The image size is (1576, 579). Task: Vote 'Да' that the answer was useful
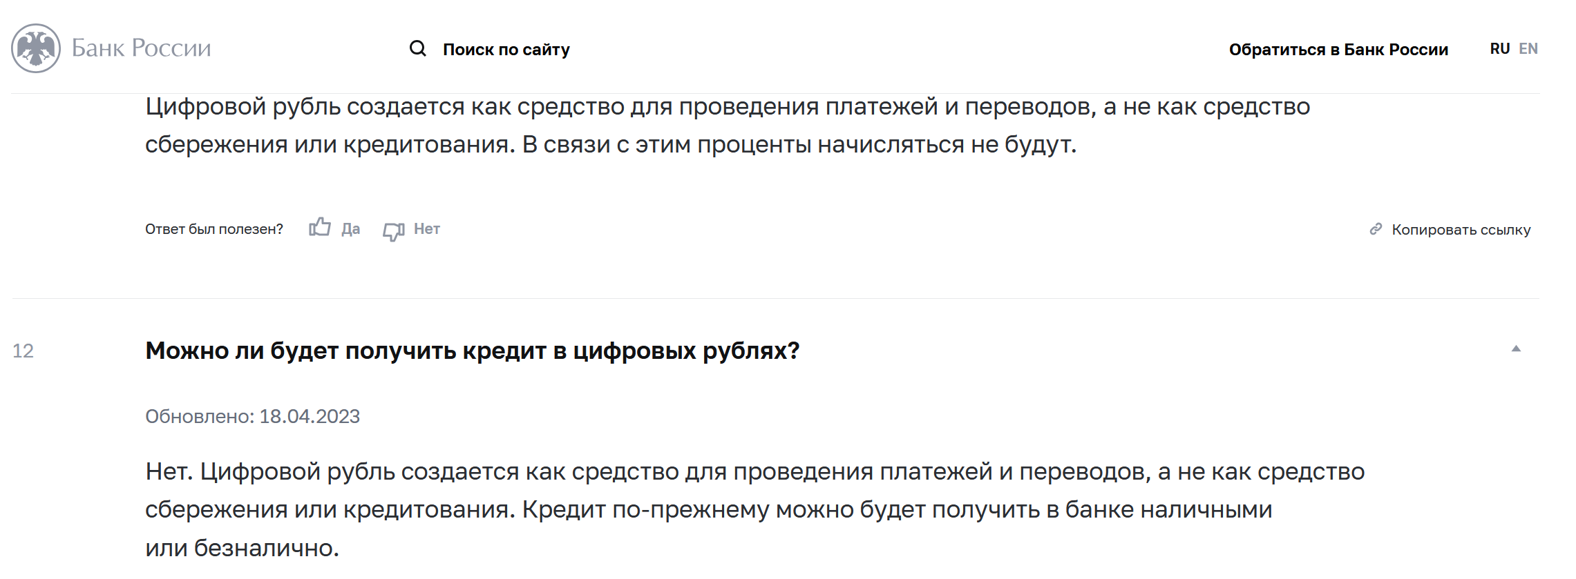pyautogui.click(x=350, y=229)
